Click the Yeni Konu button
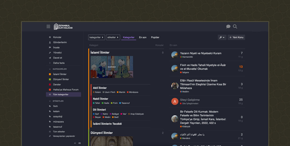Screen dimensions: 290x146 (x=236, y=37)
